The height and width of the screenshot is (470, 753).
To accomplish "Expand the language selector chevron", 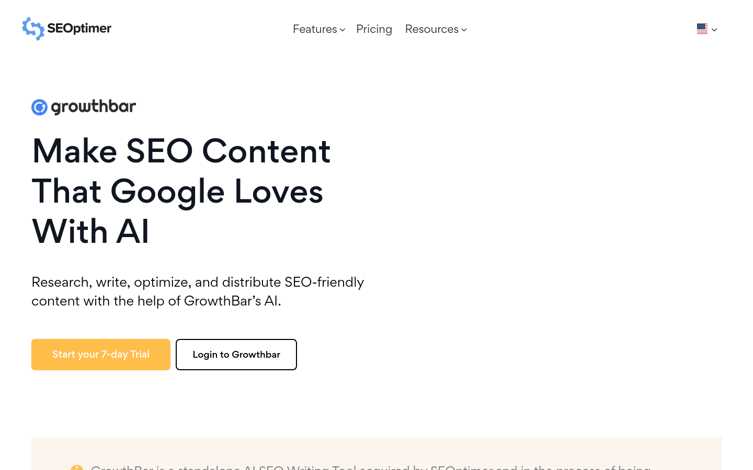I will pos(714,30).
